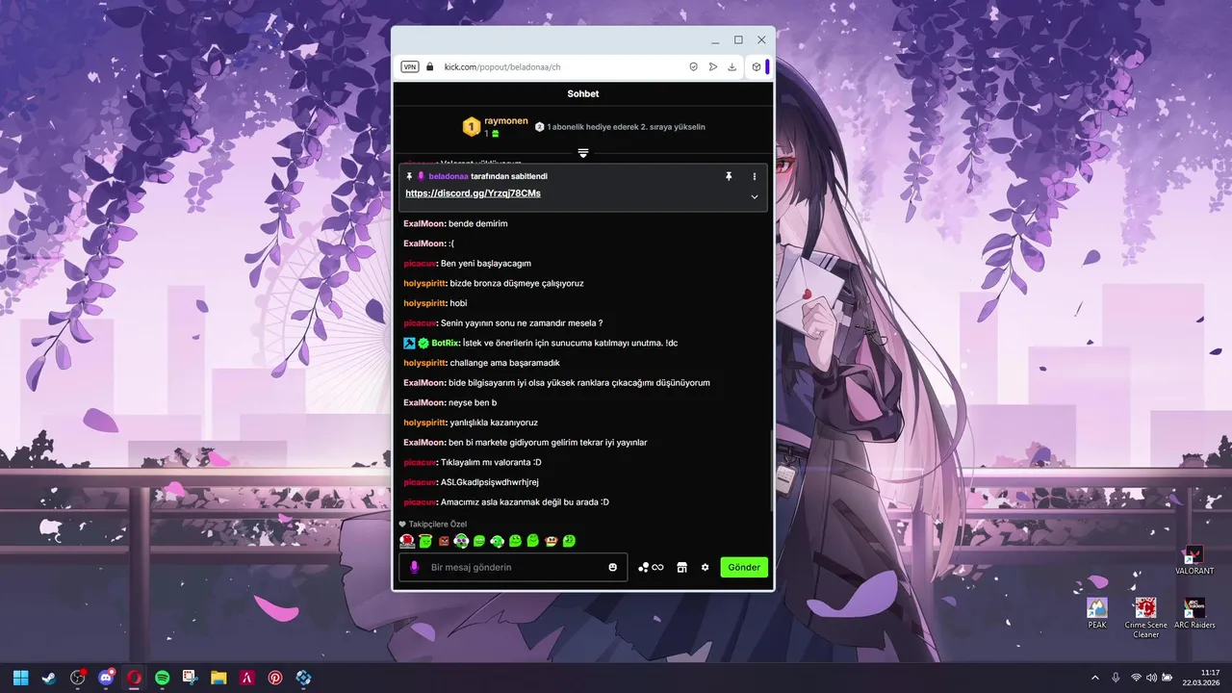Open the Kick shop storefront icon

681,567
